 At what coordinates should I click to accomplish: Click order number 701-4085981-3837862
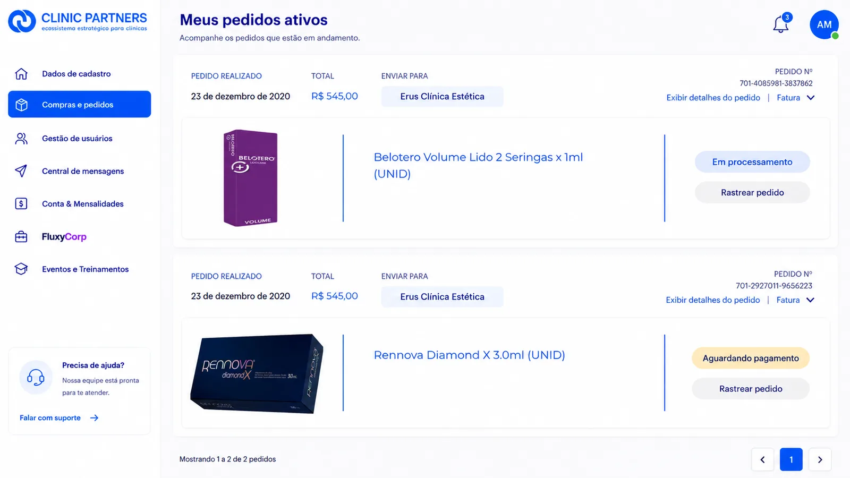(x=776, y=83)
